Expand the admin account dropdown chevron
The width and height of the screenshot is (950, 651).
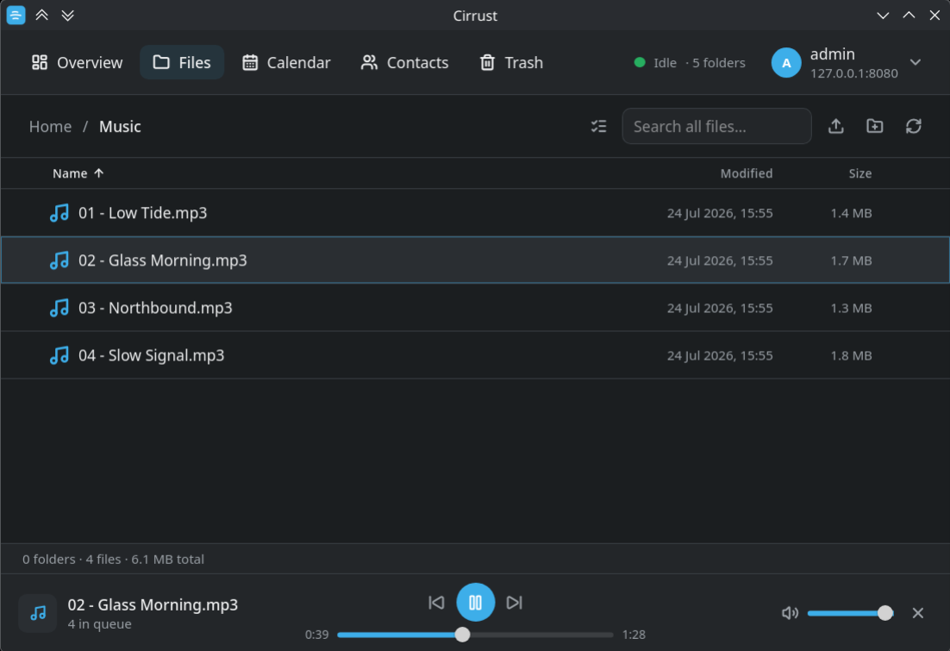[916, 62]
